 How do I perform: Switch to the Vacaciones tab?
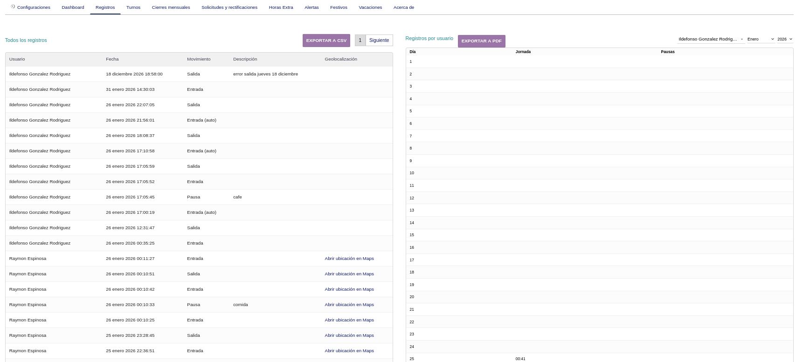(370, 7)
